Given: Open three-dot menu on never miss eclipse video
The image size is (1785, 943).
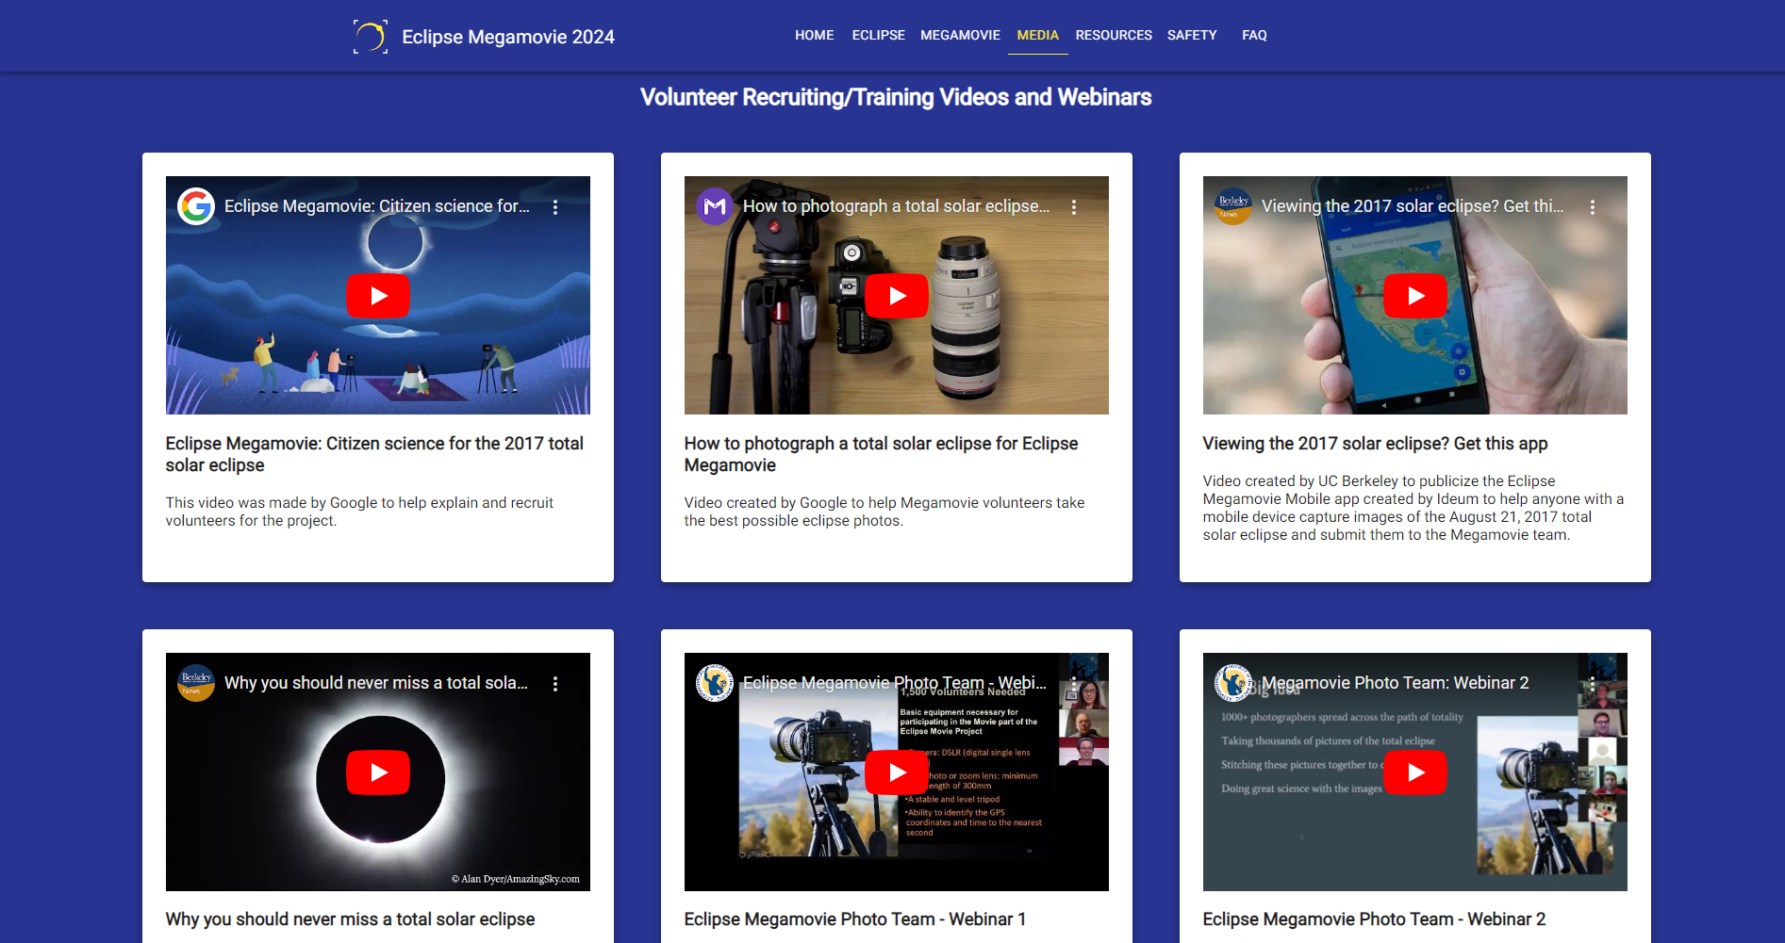Looking at the screenshot, I should pos(555,684).
